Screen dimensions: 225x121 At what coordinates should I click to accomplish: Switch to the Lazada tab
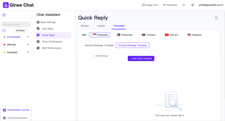(x=101, y=26)
